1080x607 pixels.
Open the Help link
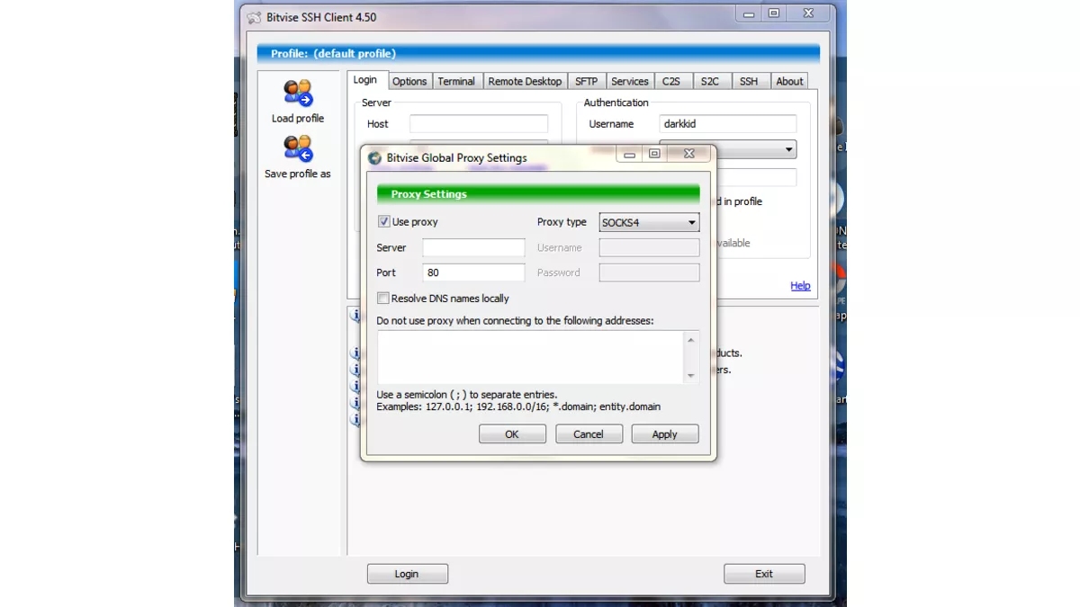click(x=799, y=286)
